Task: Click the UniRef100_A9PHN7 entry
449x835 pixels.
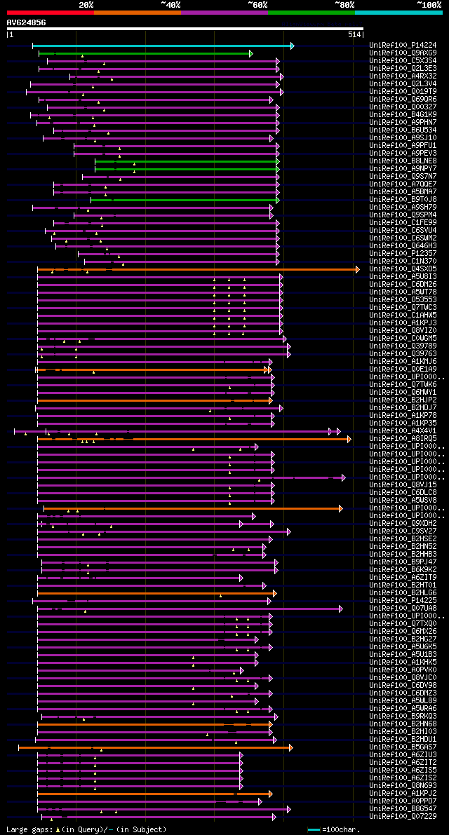Action: point(403,123)
